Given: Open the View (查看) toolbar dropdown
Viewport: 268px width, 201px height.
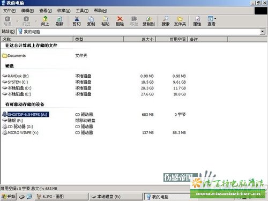Looking at the screenshot, I should [x=212, y=21].
